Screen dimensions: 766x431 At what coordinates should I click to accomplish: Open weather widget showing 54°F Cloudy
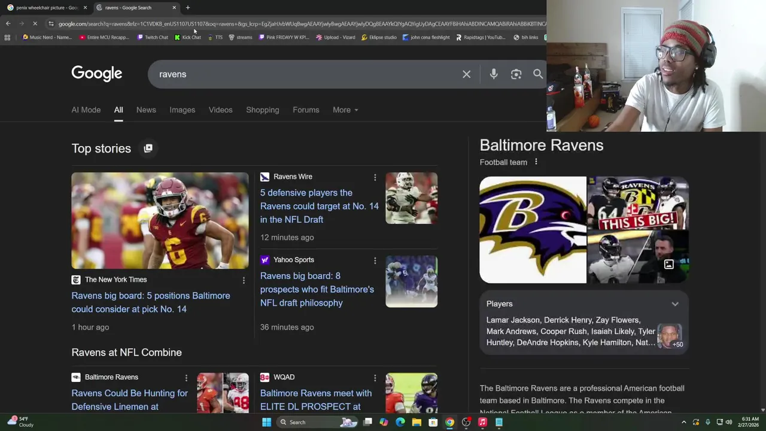pos(20,422)
